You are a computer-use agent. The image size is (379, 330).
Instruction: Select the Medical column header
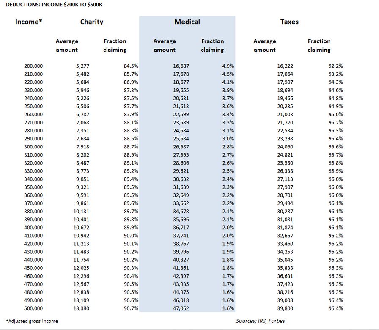point(187,22)
